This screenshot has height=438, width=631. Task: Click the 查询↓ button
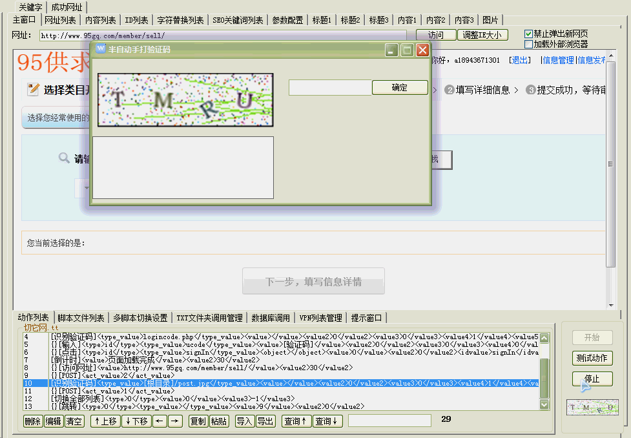(x=327, y=421)
